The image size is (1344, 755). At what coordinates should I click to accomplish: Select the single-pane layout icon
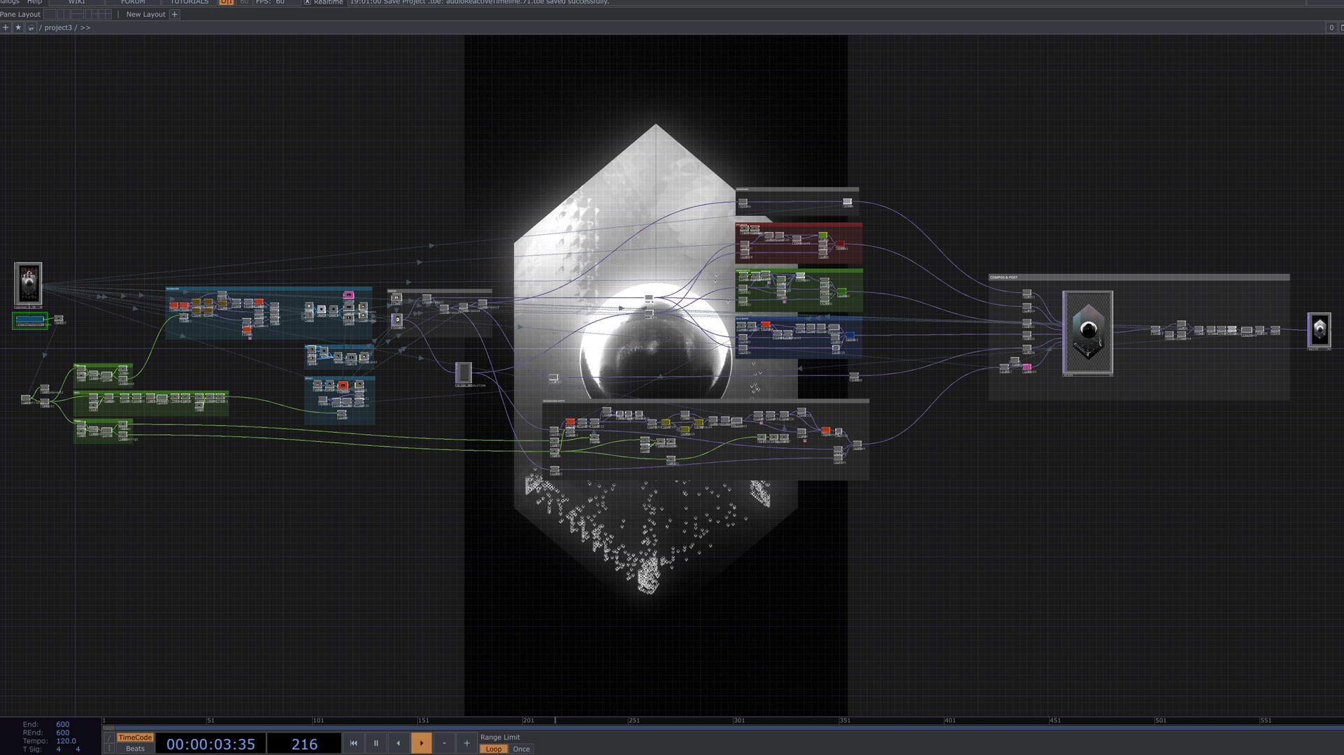coord(50,14)
